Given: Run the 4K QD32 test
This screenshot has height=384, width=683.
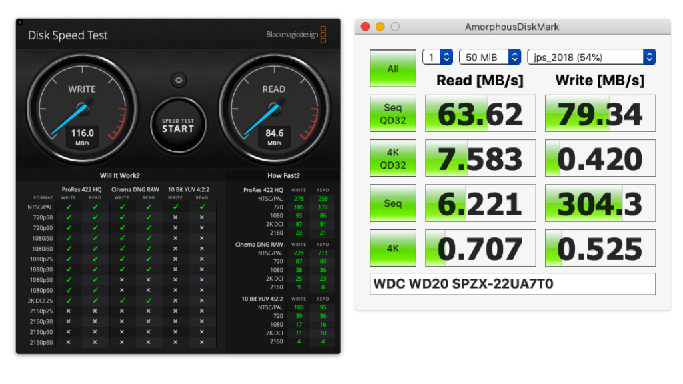Looking at the screenshot, I should click(x=392, y=158).
